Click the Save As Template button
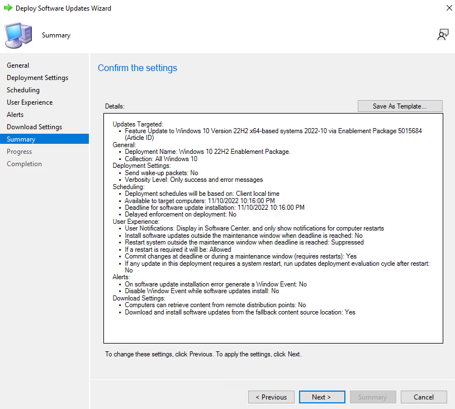 (x=400, y=106)
